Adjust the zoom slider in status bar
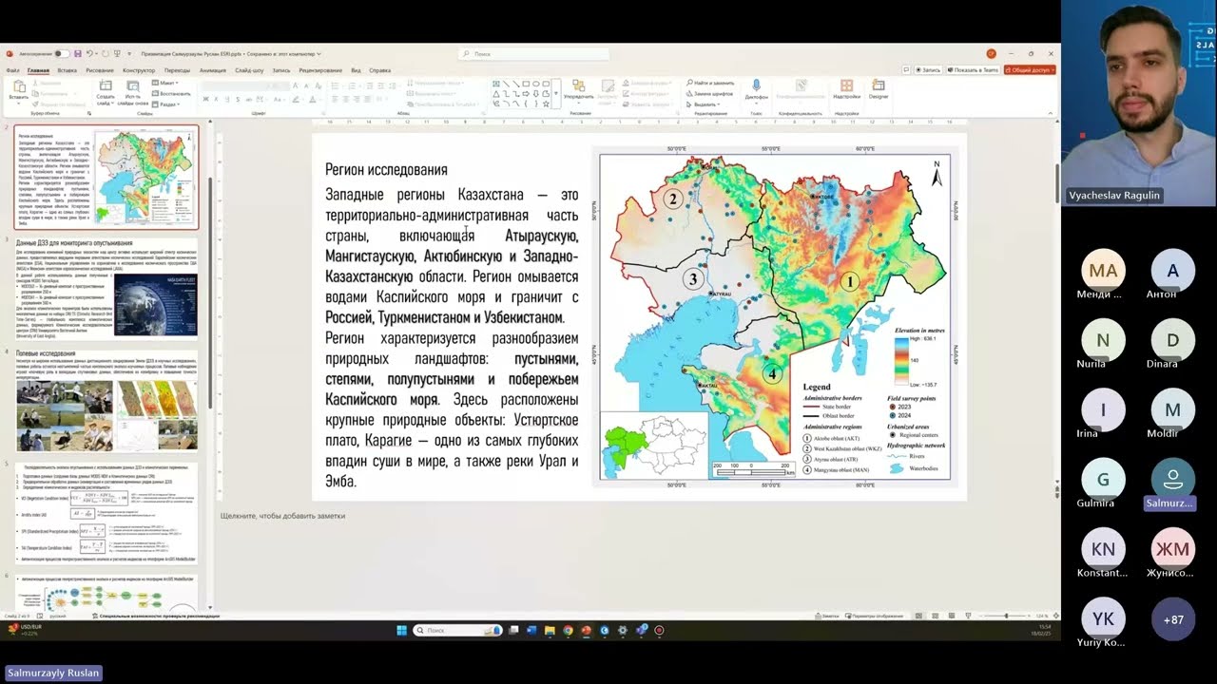This screenshot has height=684, width=1217. 1007,616
